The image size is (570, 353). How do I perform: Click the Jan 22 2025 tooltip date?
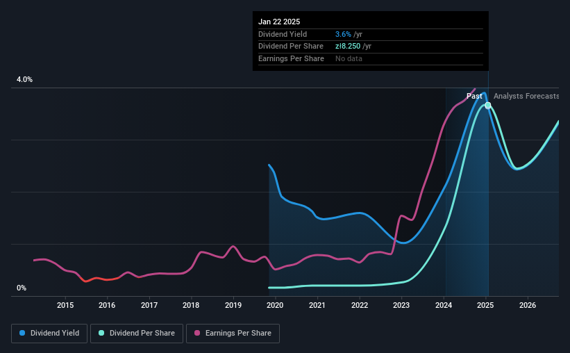pyautogui.click(x=279, y=22)
